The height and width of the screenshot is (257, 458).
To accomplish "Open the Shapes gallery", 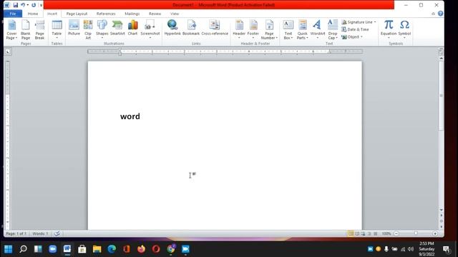I will (x=102, y=29).
